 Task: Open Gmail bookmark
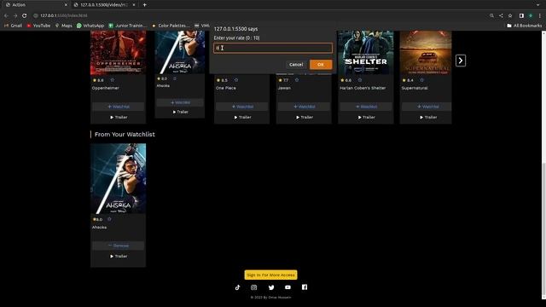pos(13,26)
